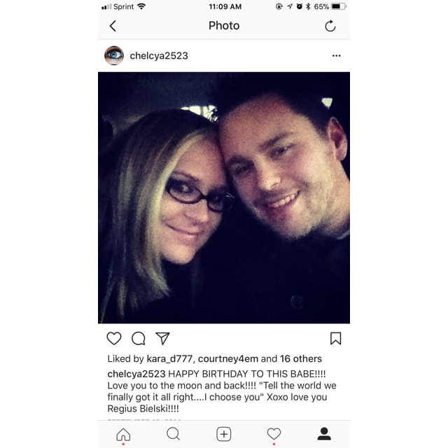Like the post with the heart icon

(114, 338)
